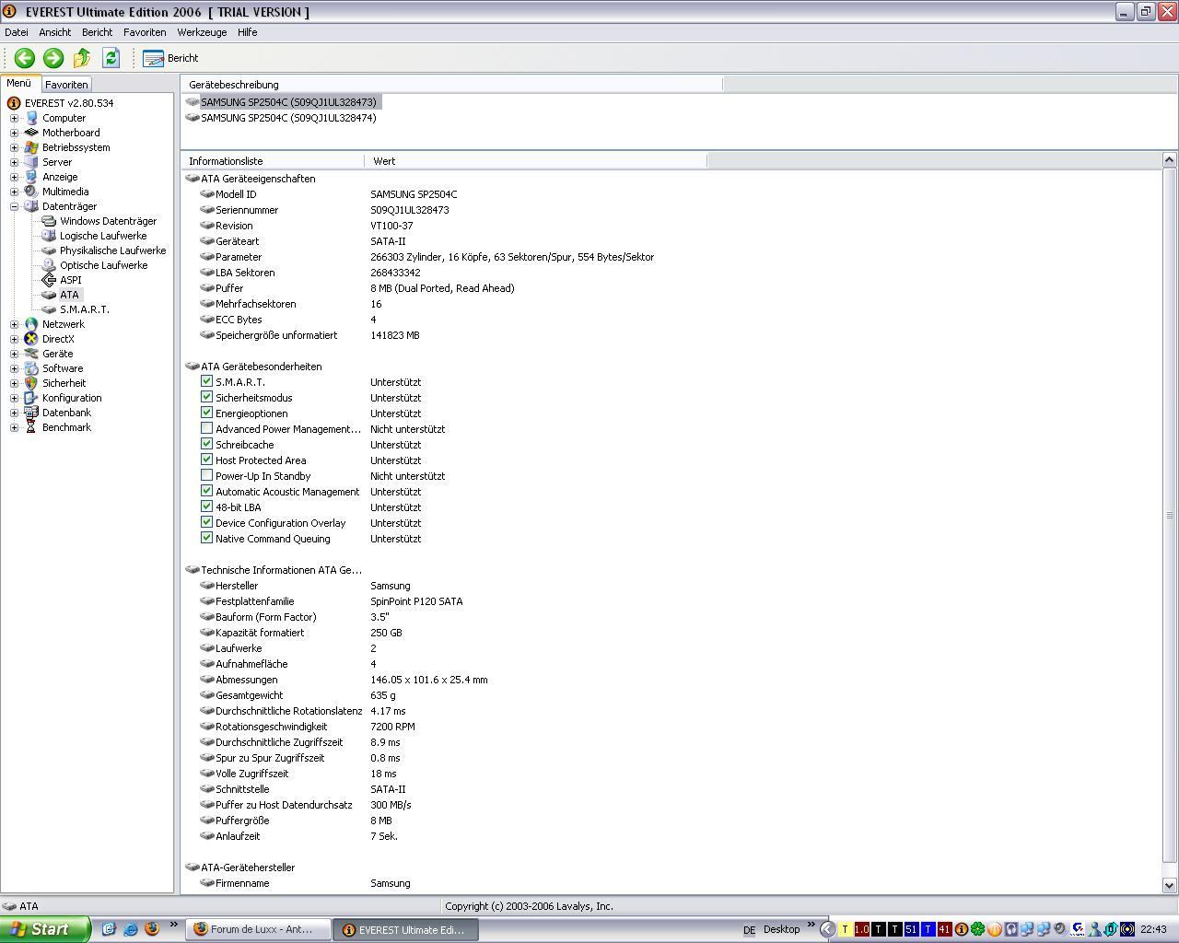
Task: Open the ASPI tree entry
Action: (70, 280)
